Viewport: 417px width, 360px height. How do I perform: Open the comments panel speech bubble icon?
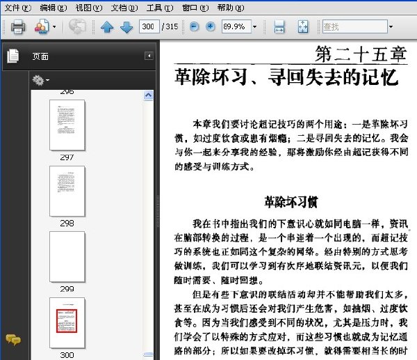coord(13,340)
